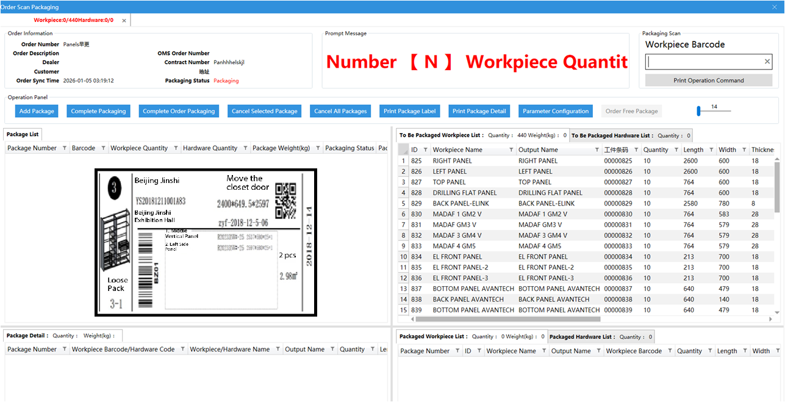
Task: Open Workpiece Quantity column filter in Package List
Action: coord(176,148)
